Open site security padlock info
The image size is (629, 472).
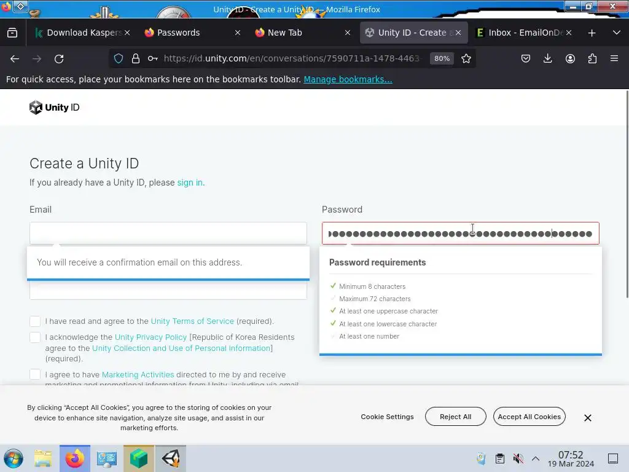coord(136,58)
